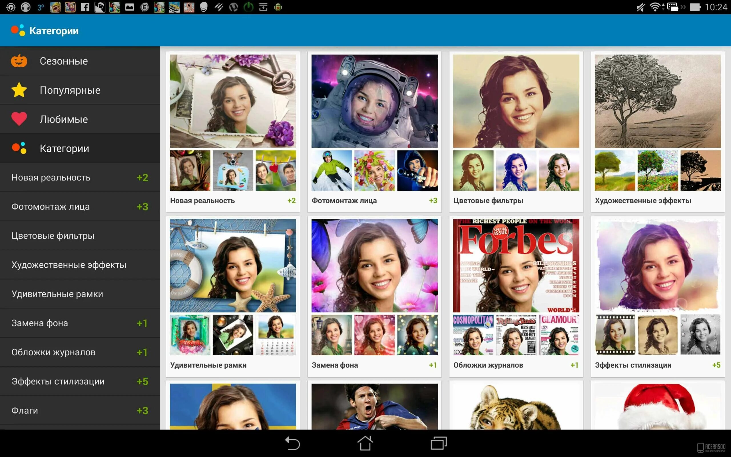Image resolution: width=731 pixels, height=457 pixels.
Task: Open the Художественные эффекты card label
Action: coord(643,201)
